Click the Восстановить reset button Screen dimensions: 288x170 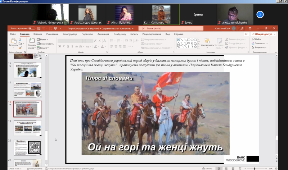[45, 43]
